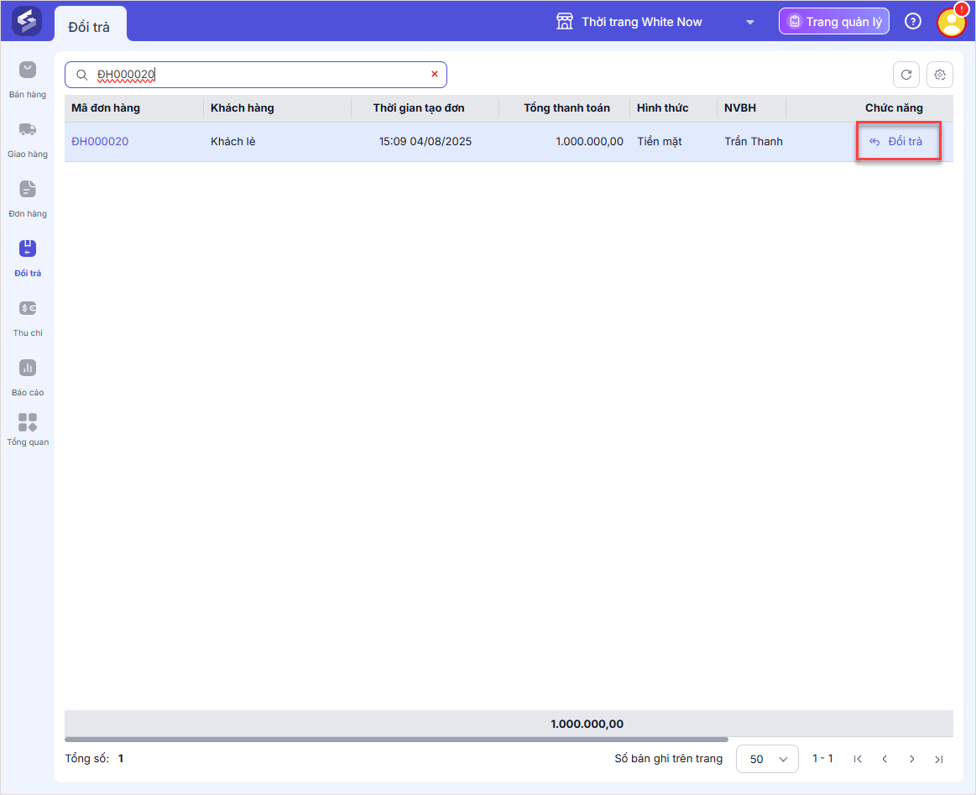Screen dimensions: 976x795
Task: Open the user avatar profile
Action: [951, 23]
